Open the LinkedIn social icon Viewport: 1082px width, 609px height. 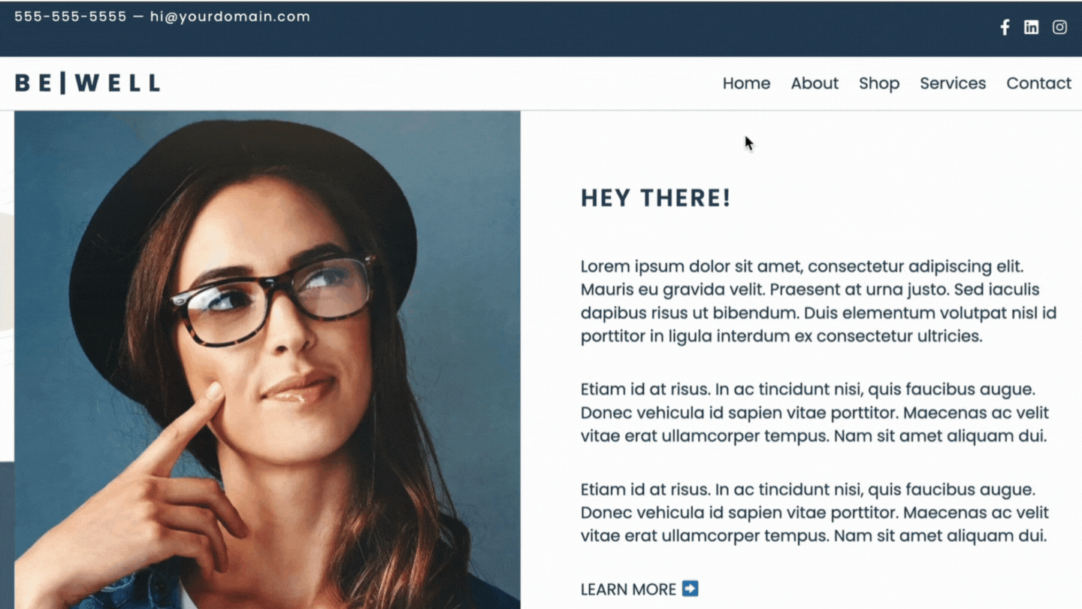pyautogui.click(x=1031, y=28)
